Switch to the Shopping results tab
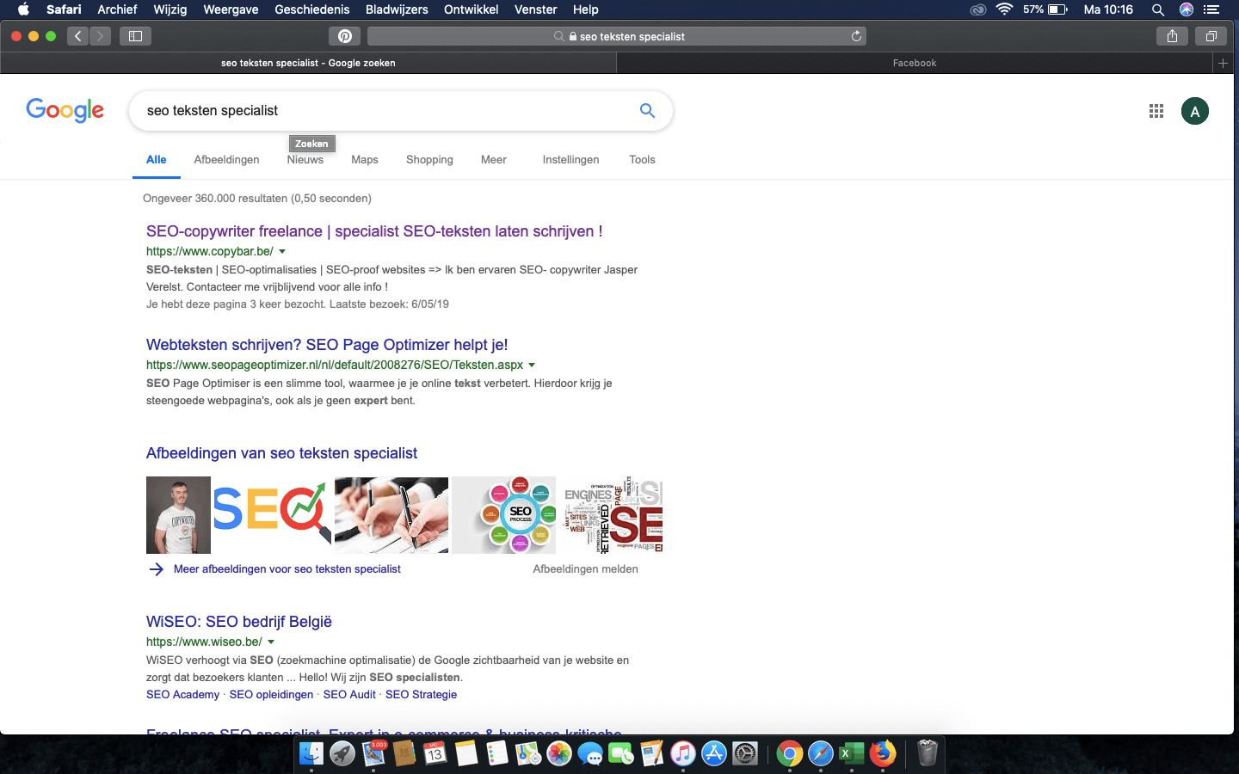 coord(429,160)
